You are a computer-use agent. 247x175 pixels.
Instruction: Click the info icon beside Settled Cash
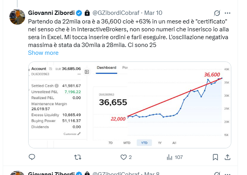click(x=57, y=86)
